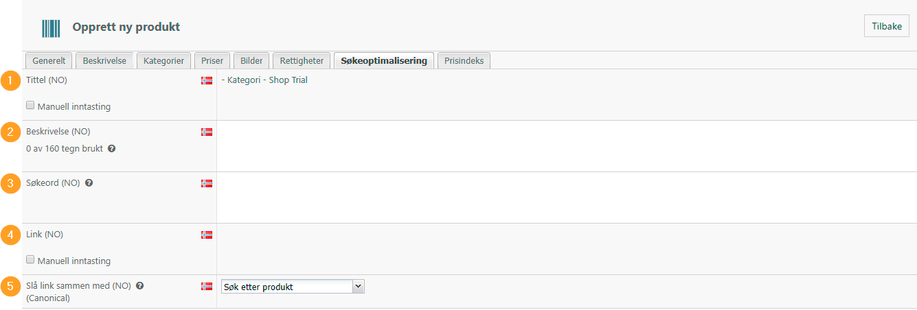Click Norwegian flag beside Tittel (NO)
The width and height of the screenshot is (917, 310).
coord(207,81)
